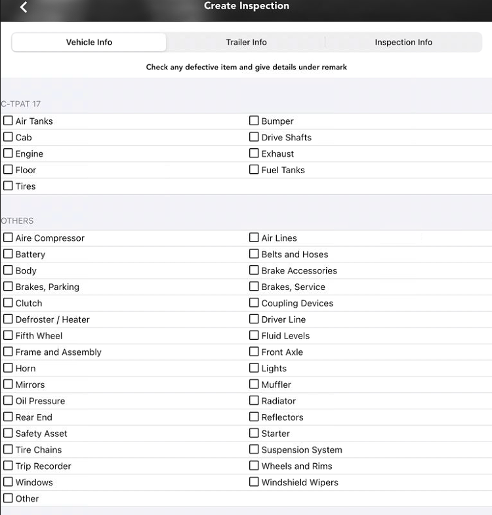Tick the Suspension System checkbox
Screen dimensions: 492x515
[x=255, y=449]
